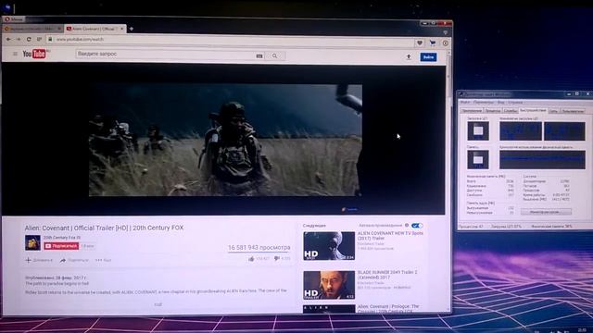This screenshot has height=333, width=593.
Task: Open the 20th Century Fox channel link
Action: pos(62,238)
